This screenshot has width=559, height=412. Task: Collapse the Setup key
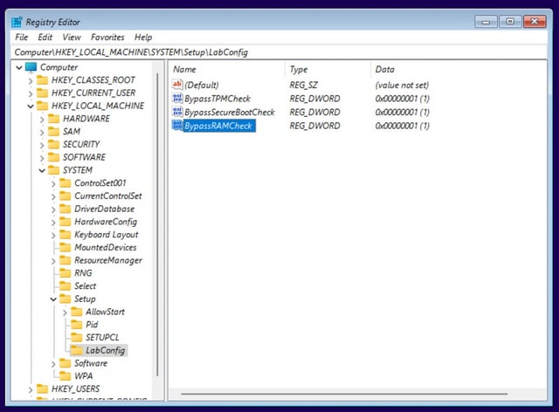(x=53, y=299)
